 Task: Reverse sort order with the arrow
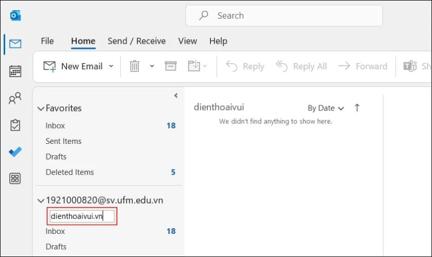point(357,108)
